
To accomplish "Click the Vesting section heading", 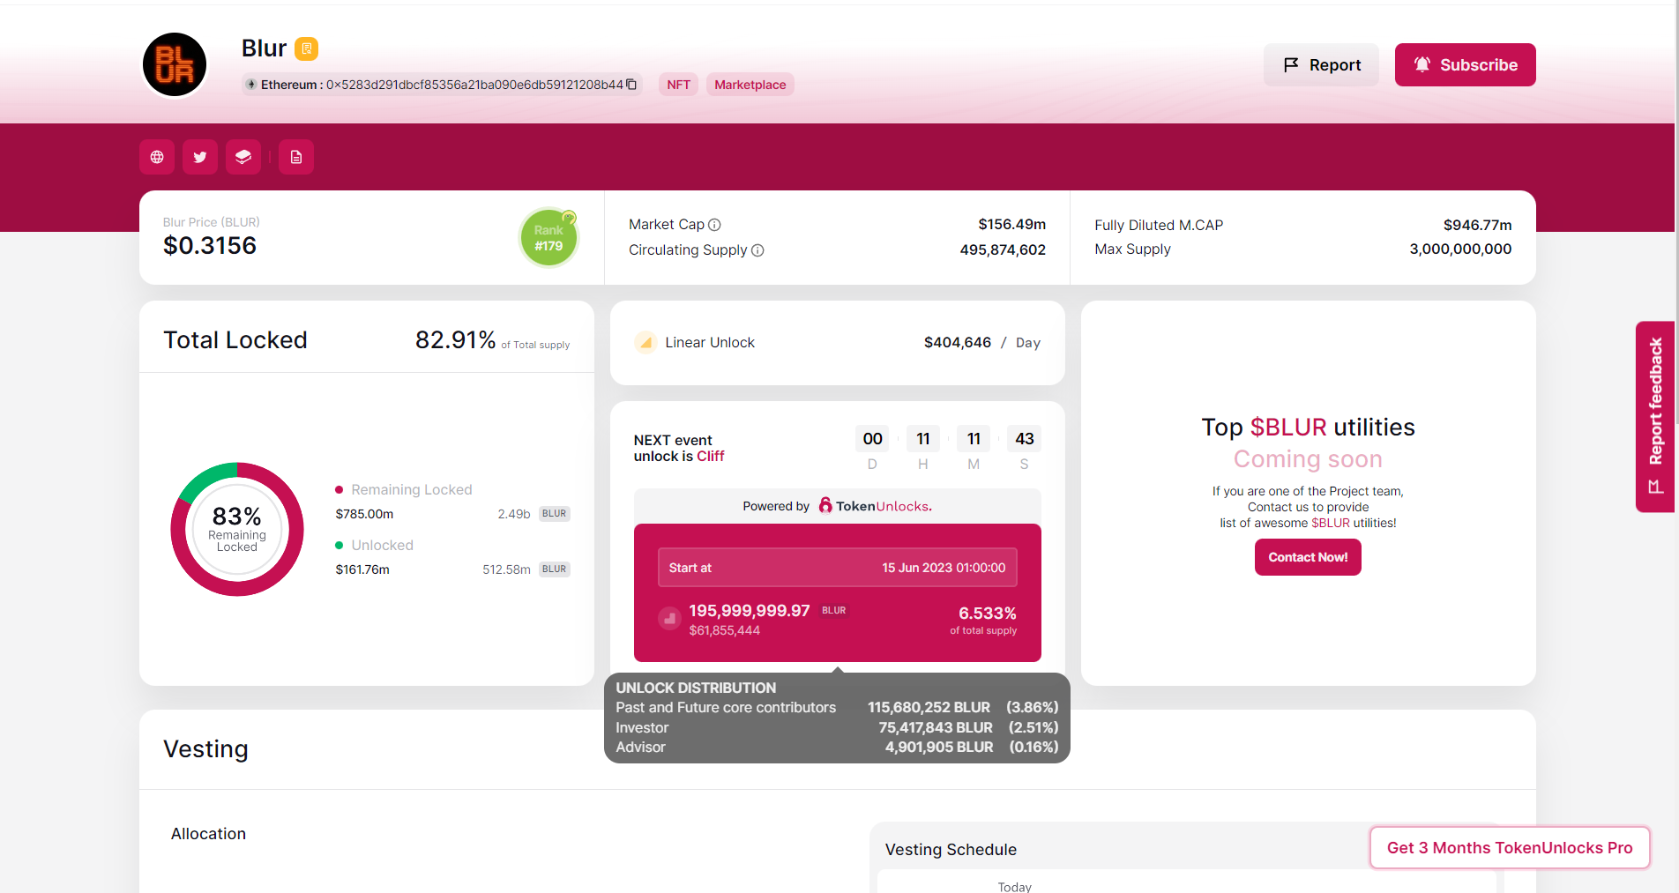I will pos(205,749).
